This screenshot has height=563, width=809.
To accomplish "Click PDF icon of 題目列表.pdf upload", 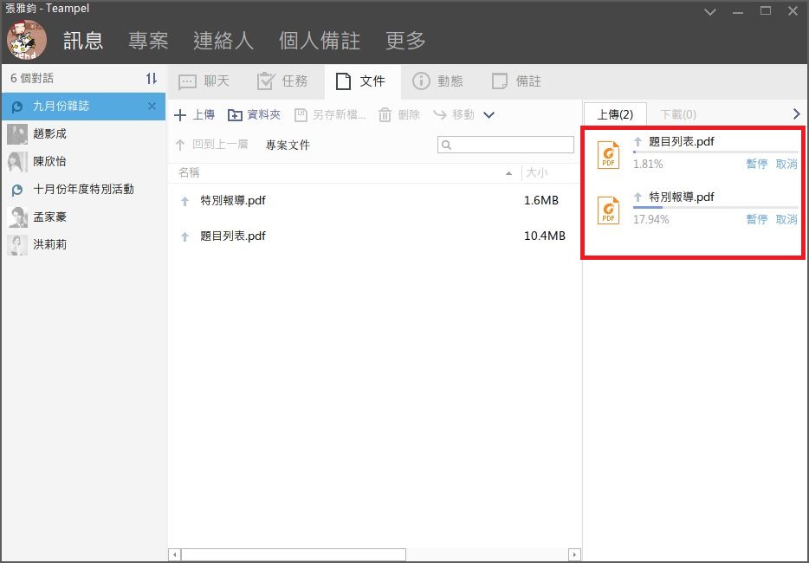I will [609, 154].
